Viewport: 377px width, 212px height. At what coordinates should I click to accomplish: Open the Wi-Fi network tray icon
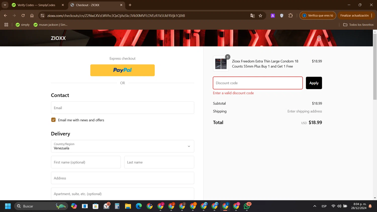333,206
